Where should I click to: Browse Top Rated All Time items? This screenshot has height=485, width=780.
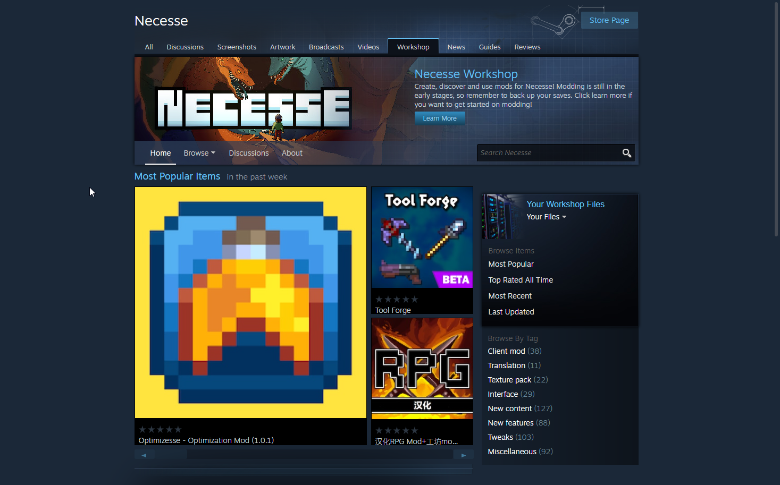521,280
